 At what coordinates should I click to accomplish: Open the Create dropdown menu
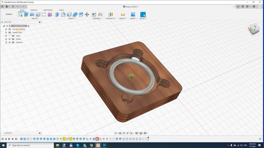pyautogui.click(x=35, y=18)
